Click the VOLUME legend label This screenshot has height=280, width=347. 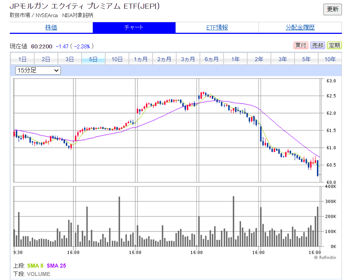point(39,274)
